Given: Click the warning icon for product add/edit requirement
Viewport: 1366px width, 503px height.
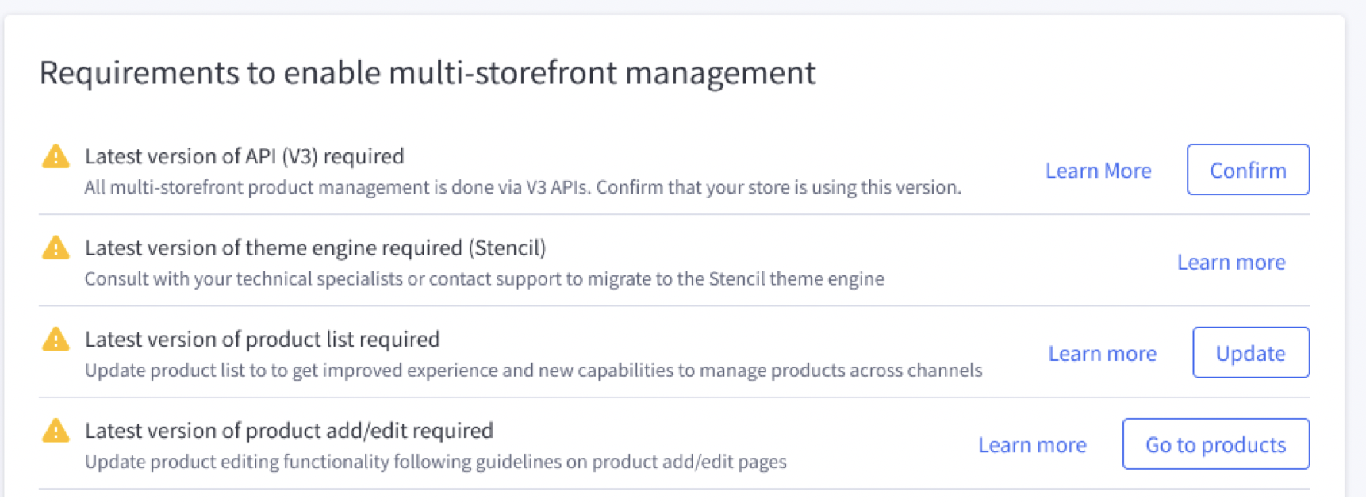Looking at the screenshot, I should (x=56, y=431).
